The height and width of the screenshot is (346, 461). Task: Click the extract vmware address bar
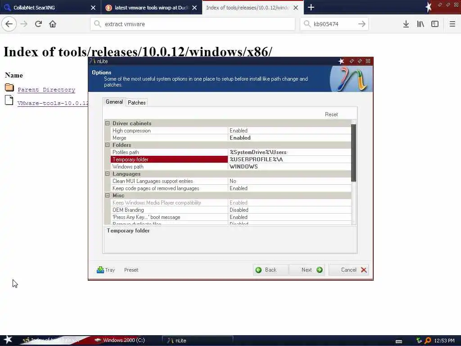193,24
